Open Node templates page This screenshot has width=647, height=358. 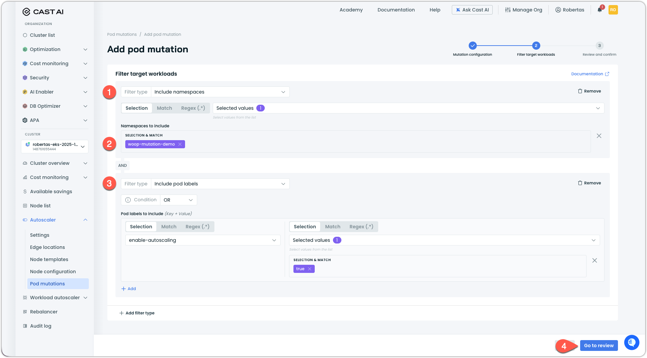(49, 259)
